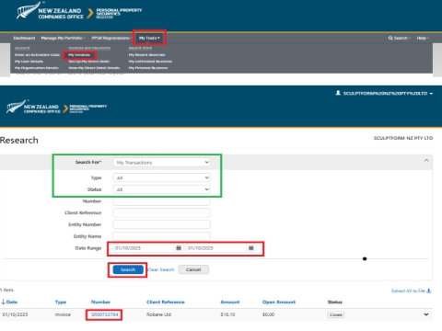Sort results by Client Reference column header
Image resolution: width=442 pixels, height=331 pixels.
pos(166,302)
